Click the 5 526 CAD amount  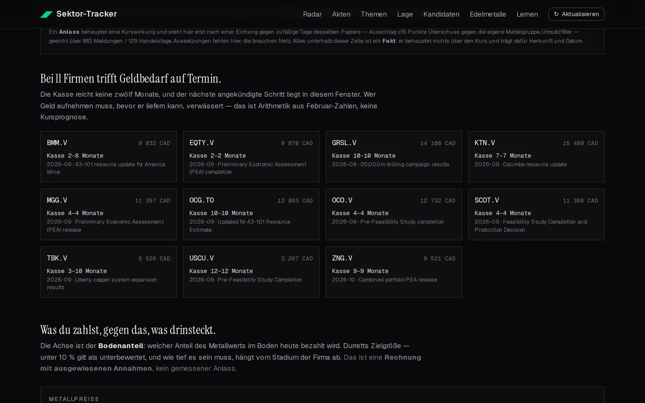tap(154, 259)
